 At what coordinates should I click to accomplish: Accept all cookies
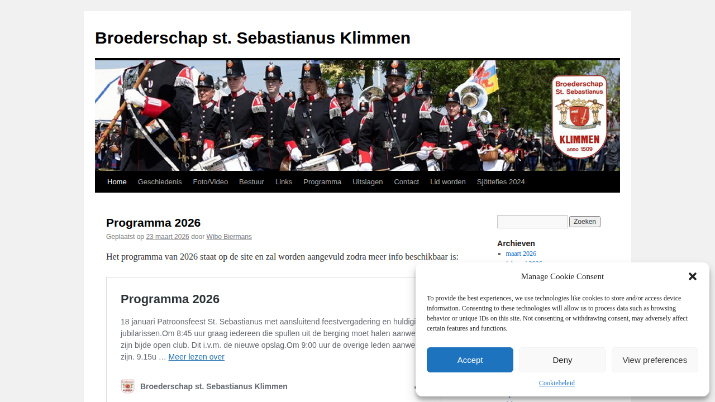click(469, 360)
